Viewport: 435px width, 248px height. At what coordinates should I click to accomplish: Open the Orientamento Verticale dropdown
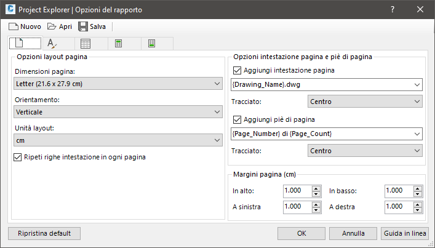[118, 112]
